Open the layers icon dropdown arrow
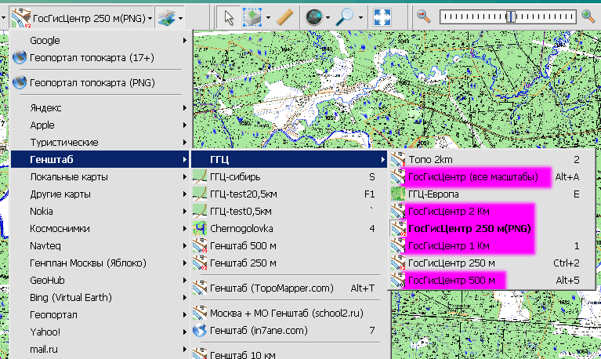The image size is (601, 359). coord(180,18)
